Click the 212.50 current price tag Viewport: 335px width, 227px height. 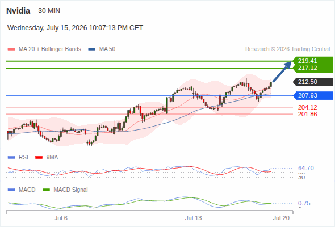(x=313, y=82)
